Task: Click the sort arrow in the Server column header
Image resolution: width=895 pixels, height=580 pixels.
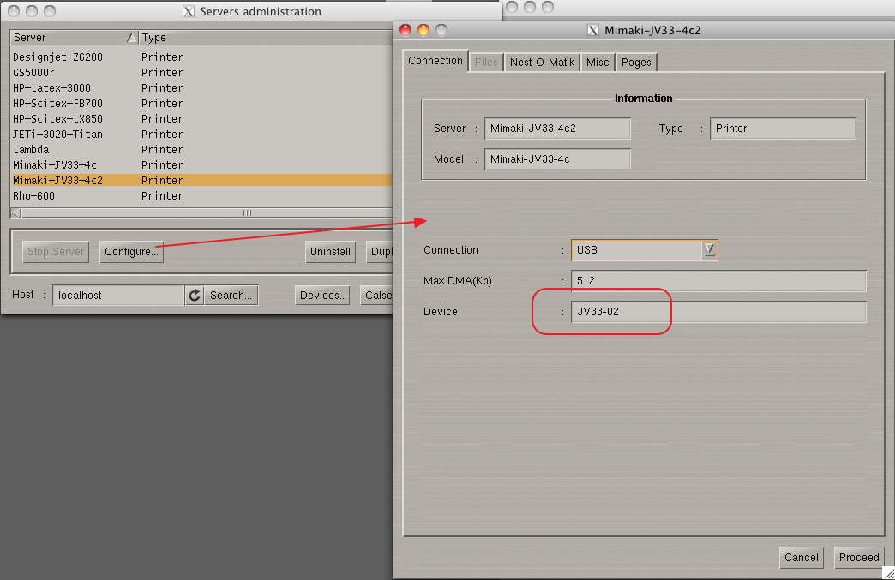Action: 131,38
